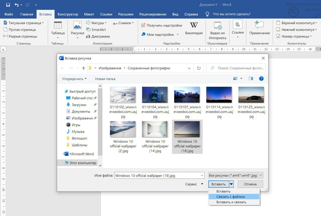Viewport: 321px width, 216px height.
Task: Expand the Сервис dropdown menu
Action: point(194,184)
